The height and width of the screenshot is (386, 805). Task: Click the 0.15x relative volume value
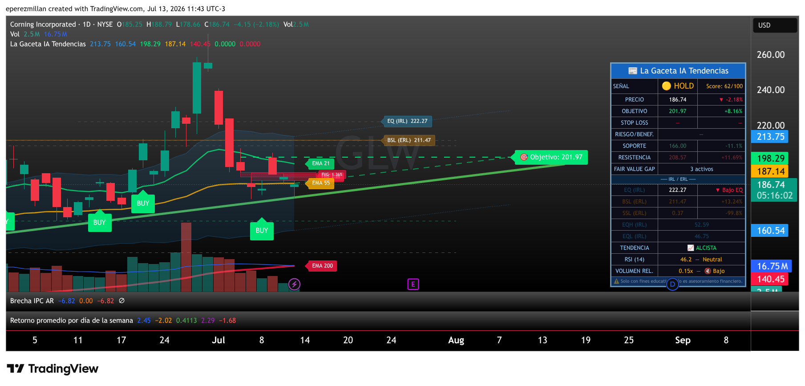click(x=686, y=271)
